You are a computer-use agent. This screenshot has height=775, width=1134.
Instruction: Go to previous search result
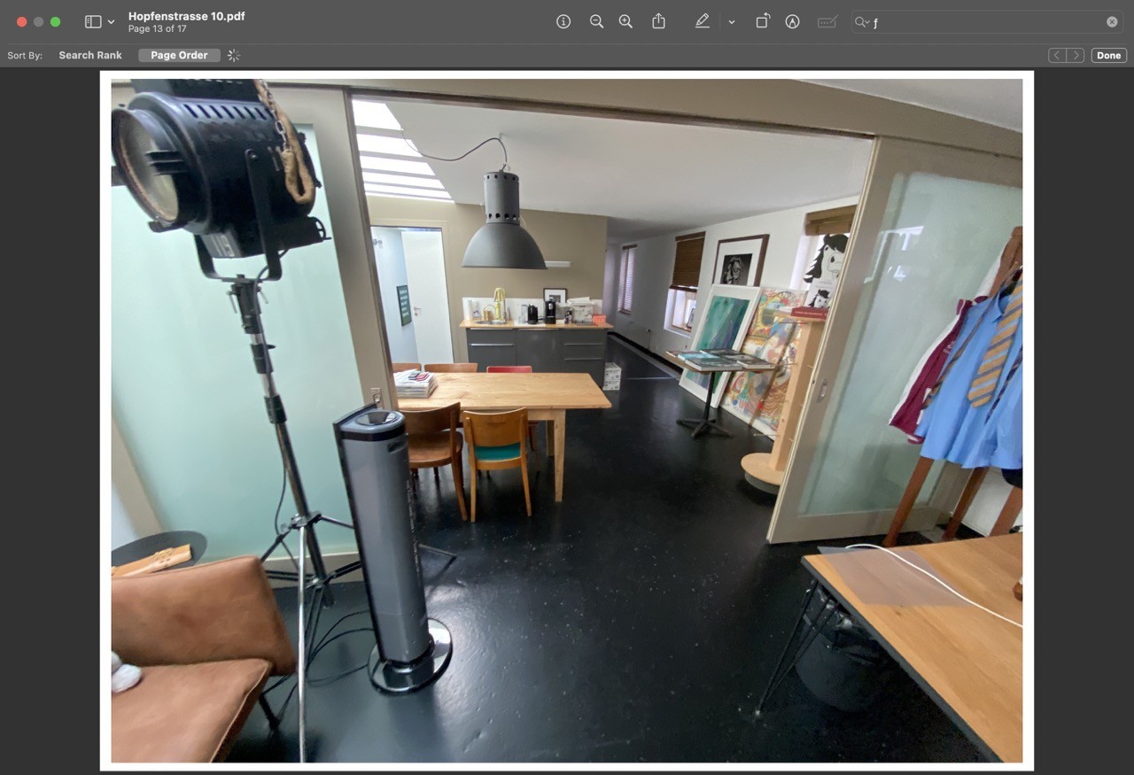click(x=1057, y=55)
